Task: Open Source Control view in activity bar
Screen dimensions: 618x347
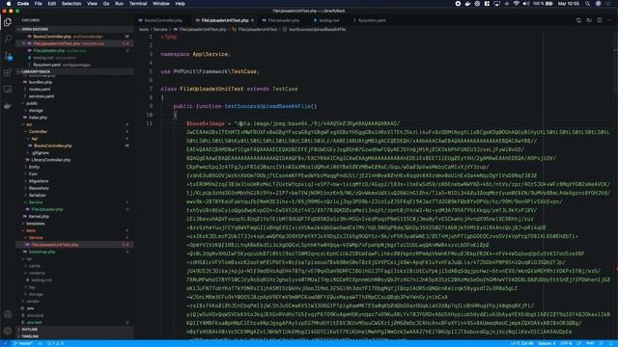Action: coord(8,56)
